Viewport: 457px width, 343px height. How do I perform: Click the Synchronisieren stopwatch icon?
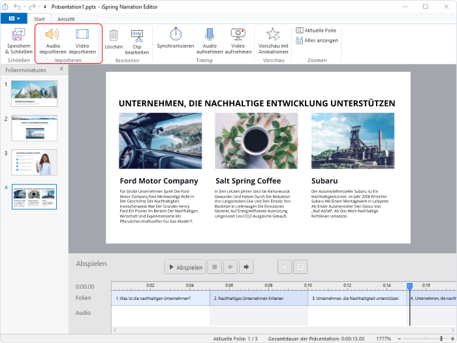point(176,35)
